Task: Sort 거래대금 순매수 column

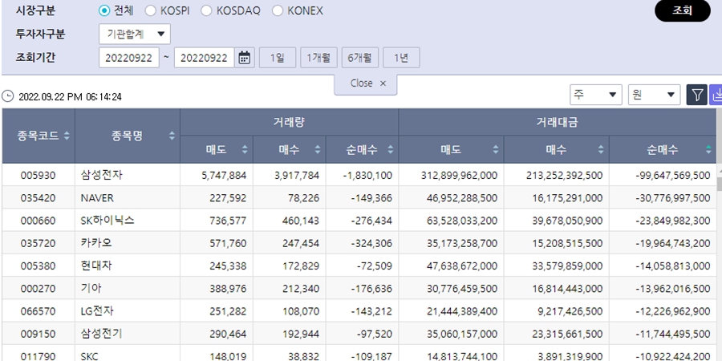Action: click(x=708, y=150)
